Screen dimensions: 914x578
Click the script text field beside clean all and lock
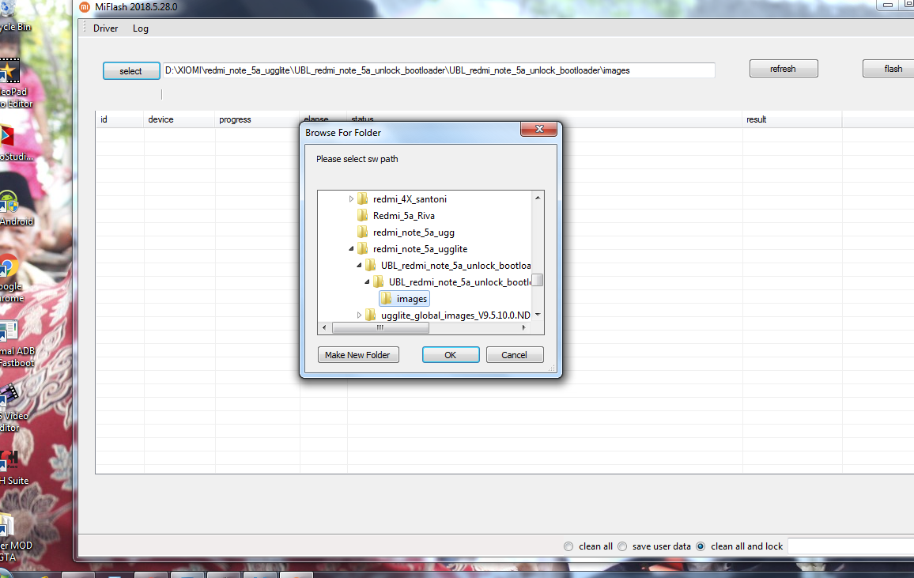click(851, 546)
